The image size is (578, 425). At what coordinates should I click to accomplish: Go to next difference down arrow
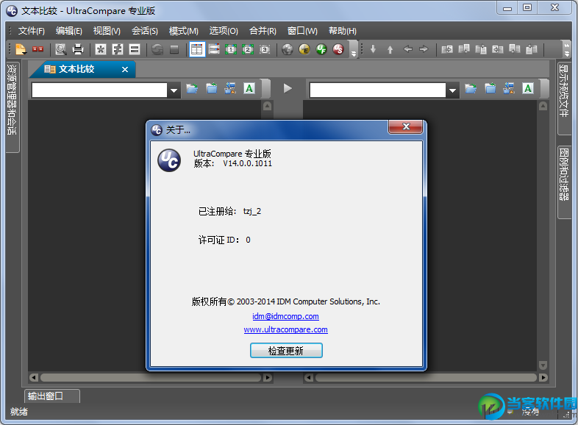click(373, 49)
